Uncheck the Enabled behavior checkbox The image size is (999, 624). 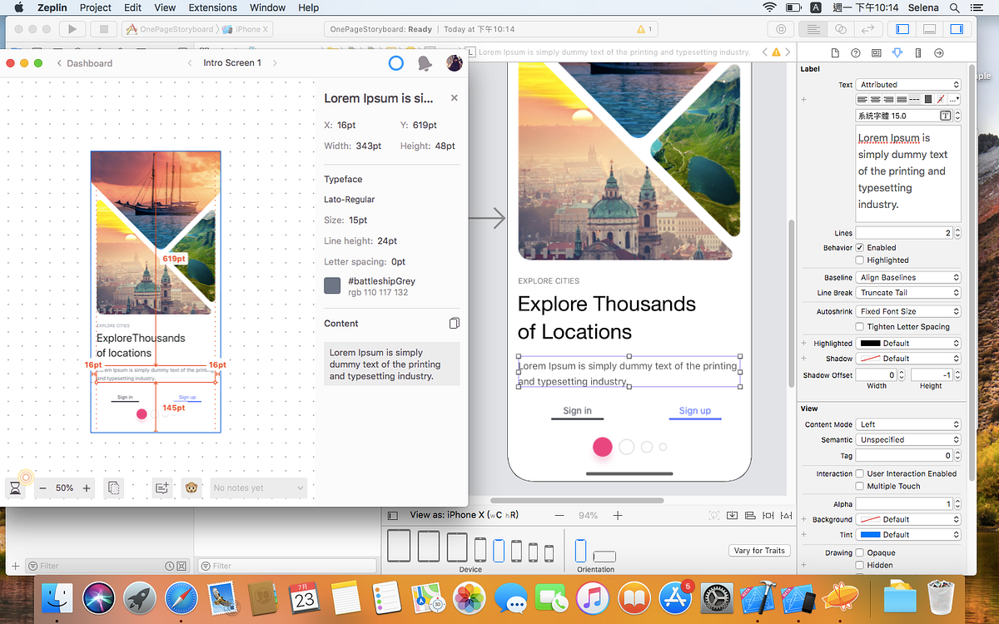click(x=858, y=247)
